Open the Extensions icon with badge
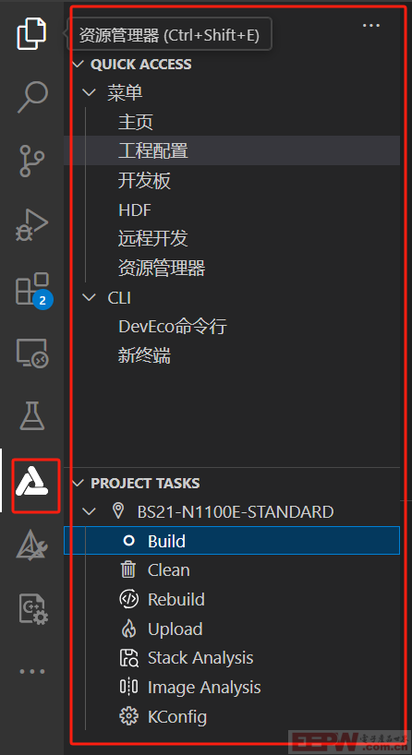412x755 pixels. tap(33, 290)
